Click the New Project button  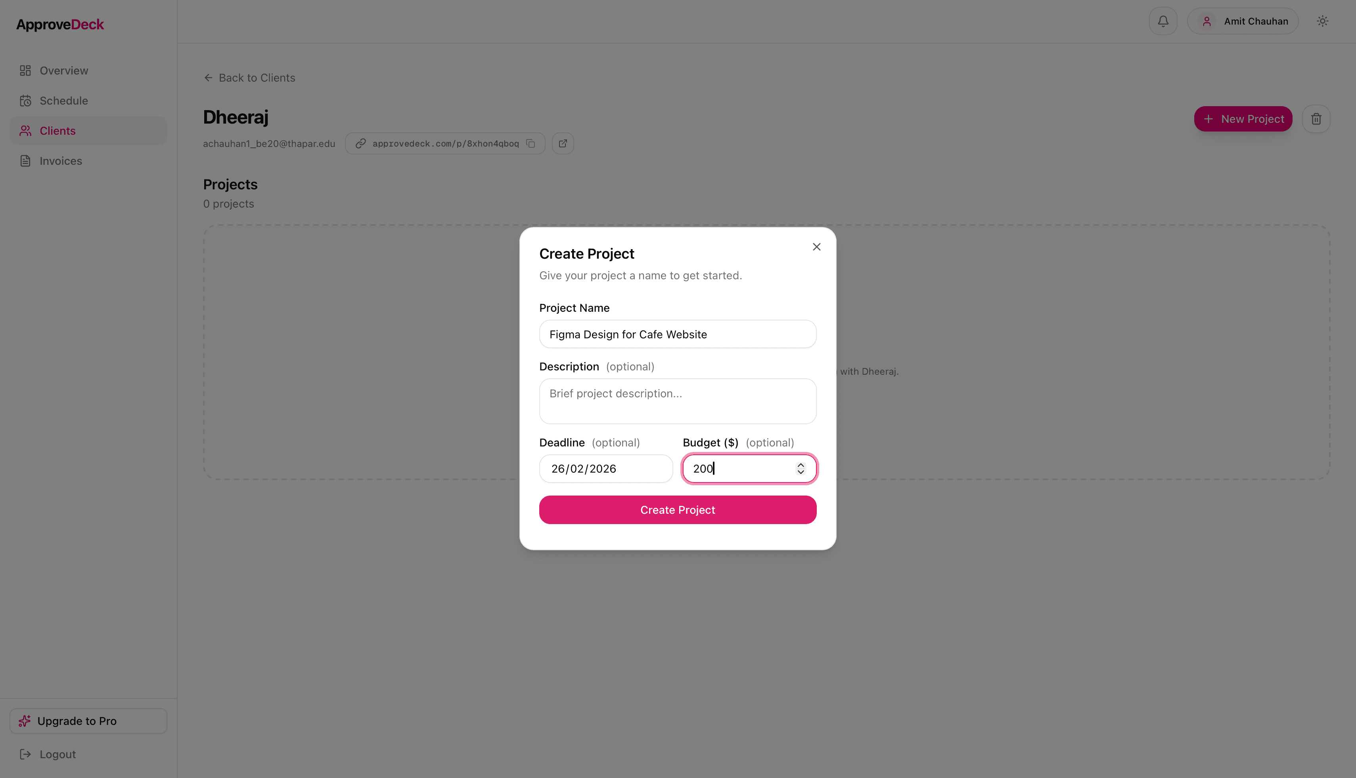pos(1243,118)
